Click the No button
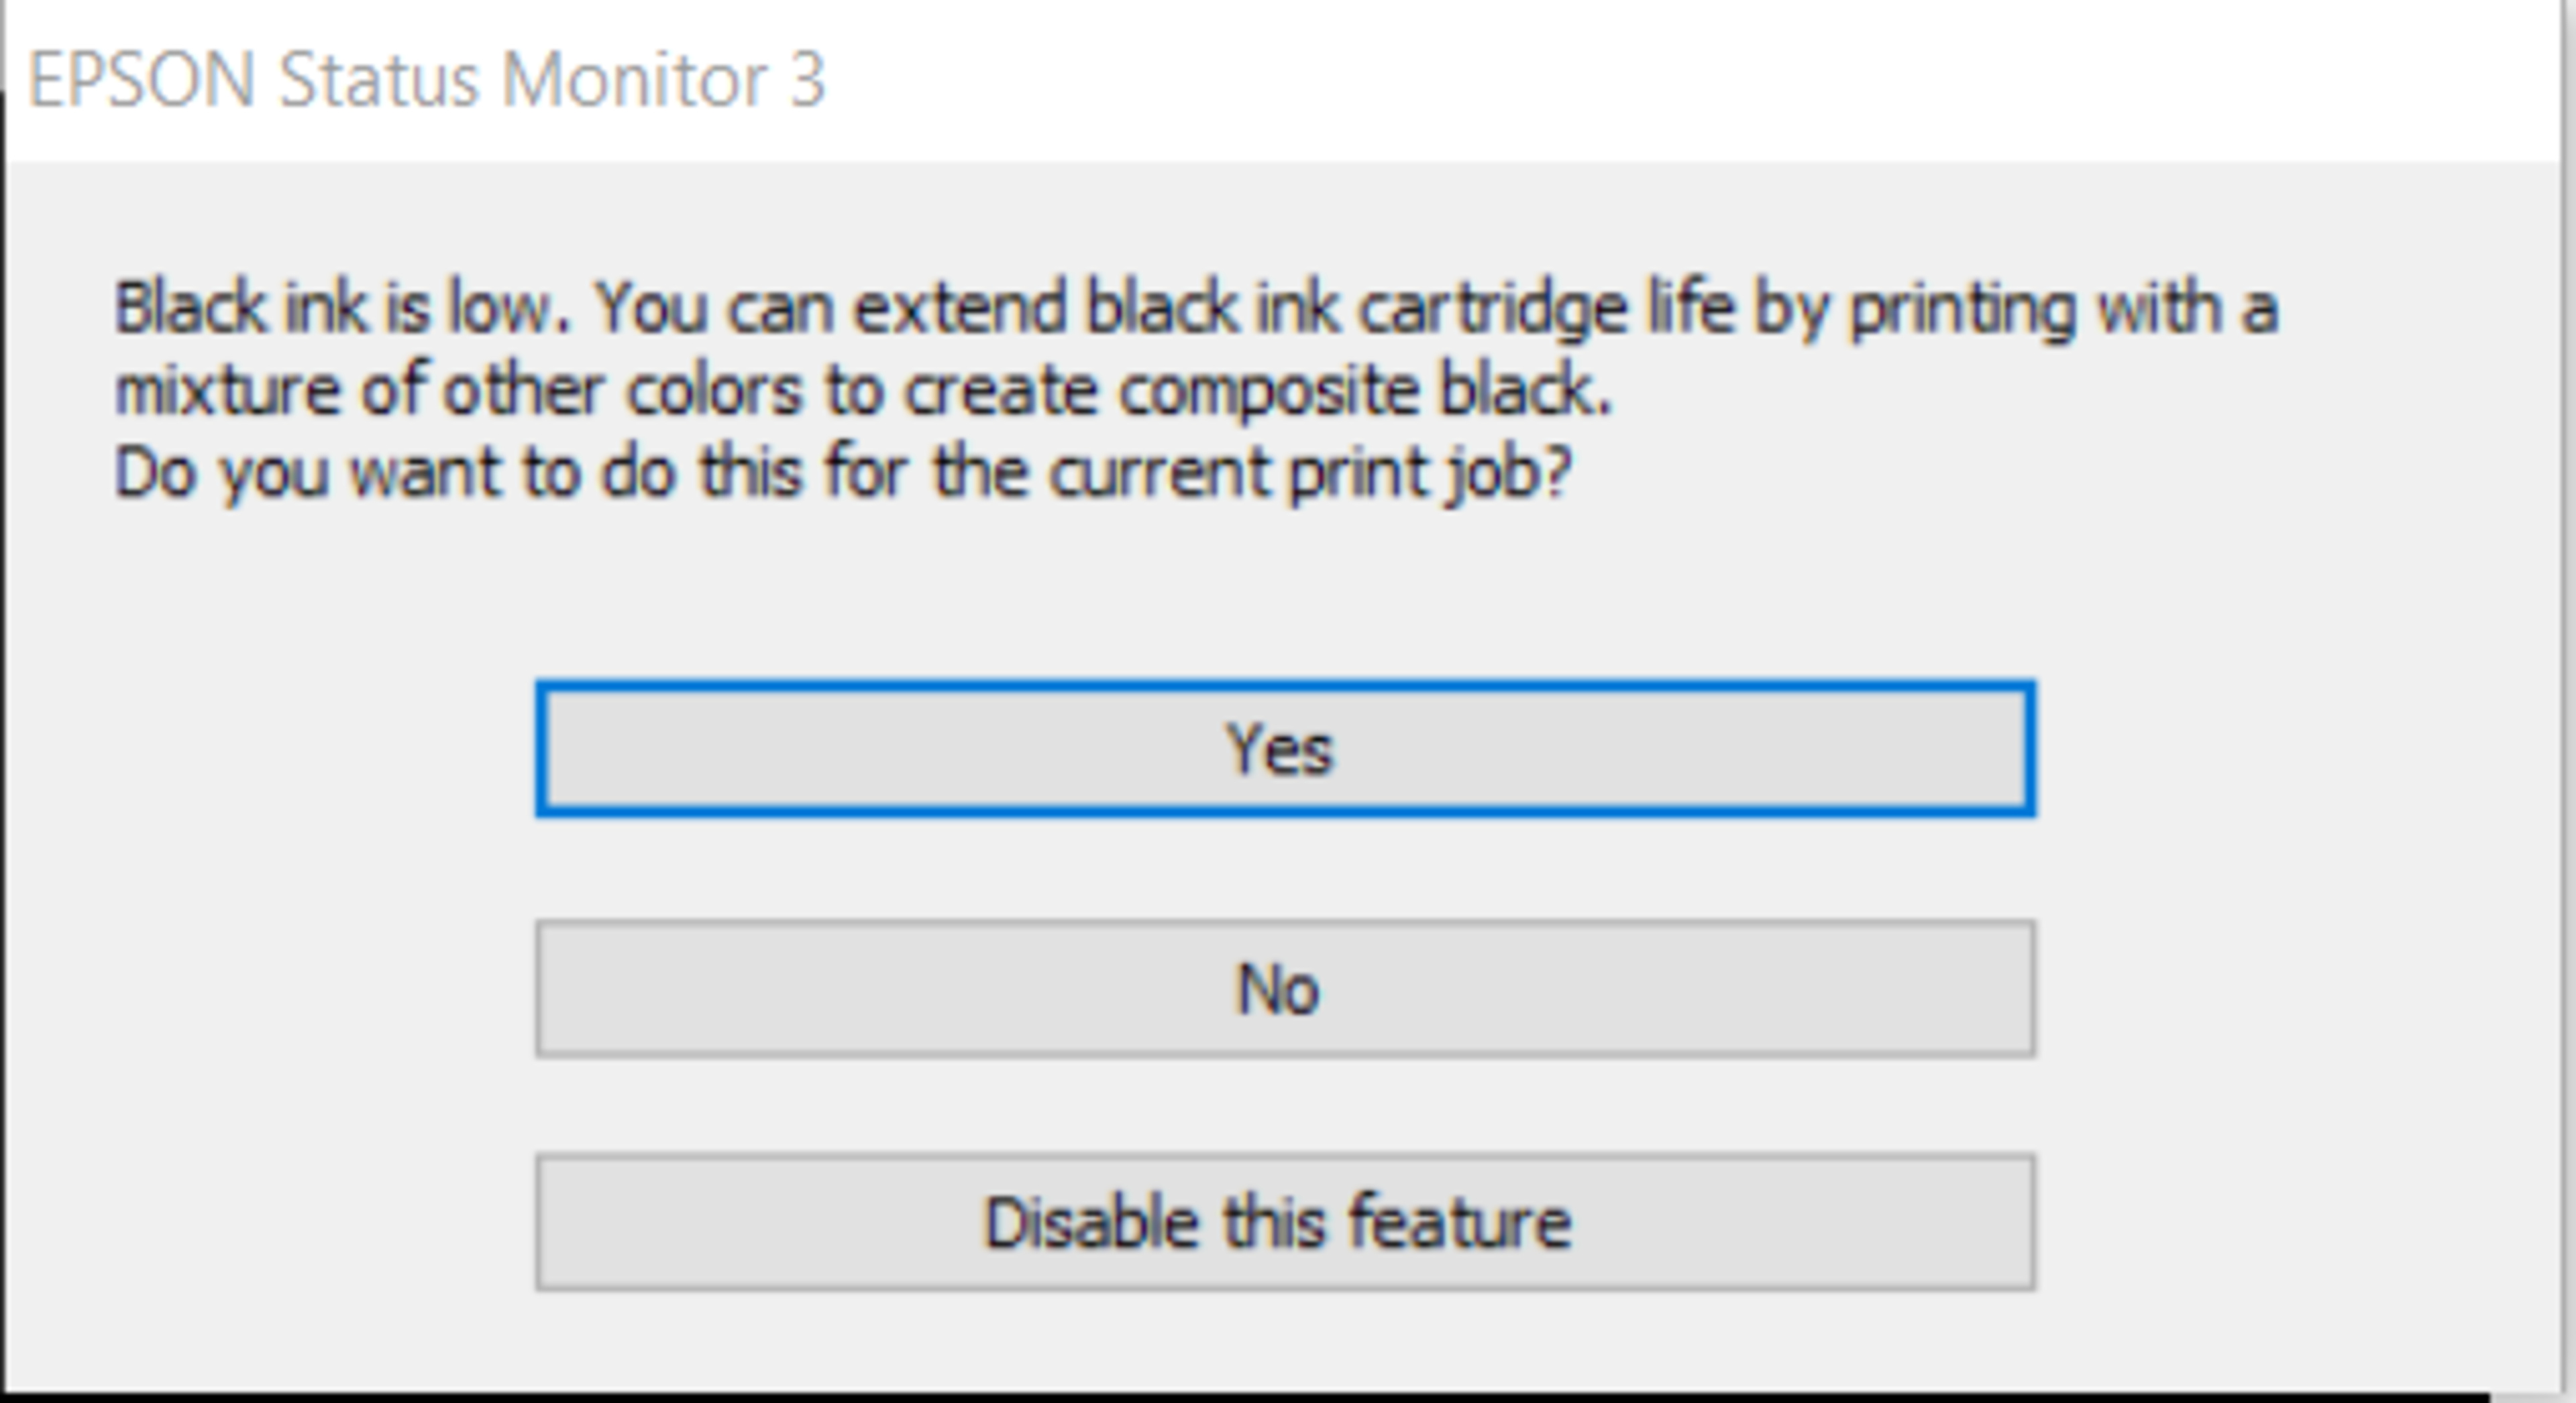 [1284, 988]
